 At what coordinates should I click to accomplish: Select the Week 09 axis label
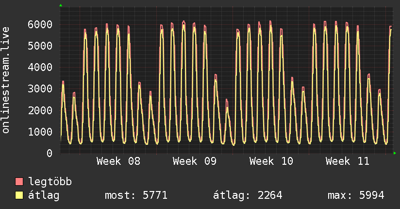(x=195, y=161)
